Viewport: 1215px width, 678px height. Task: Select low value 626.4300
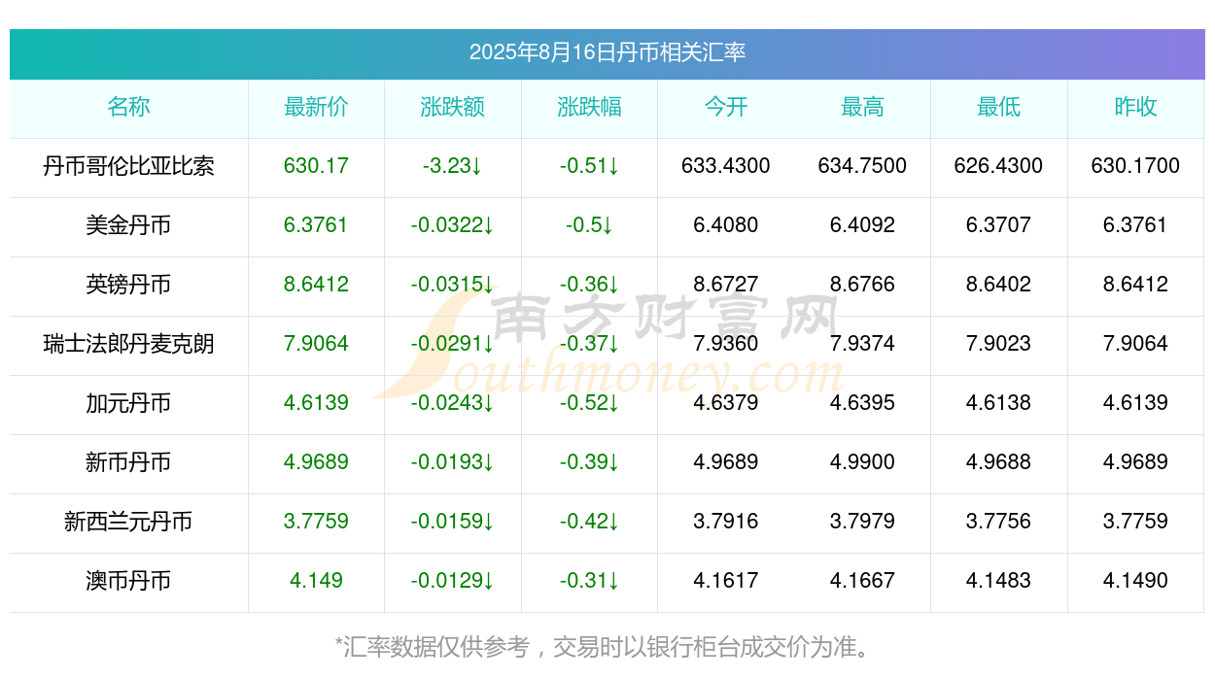(x=999, y=166)
